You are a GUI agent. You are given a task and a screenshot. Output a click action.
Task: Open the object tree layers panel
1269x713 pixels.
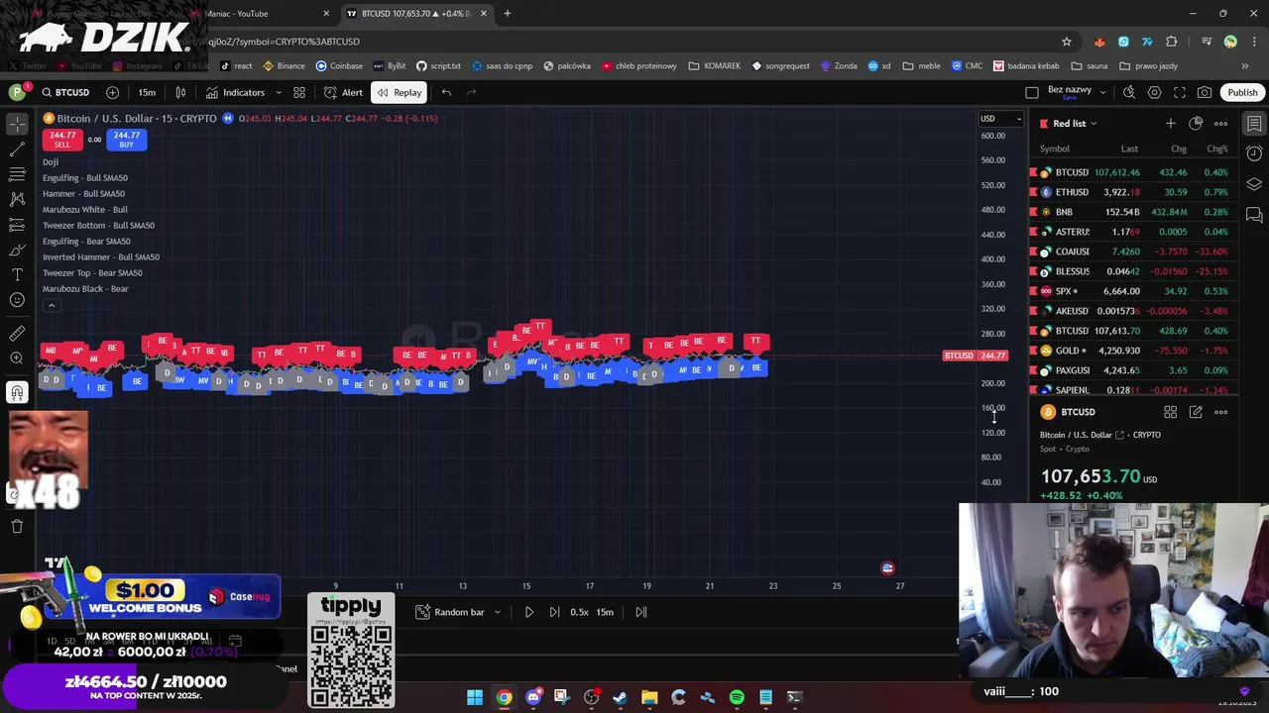[1254, 184]
